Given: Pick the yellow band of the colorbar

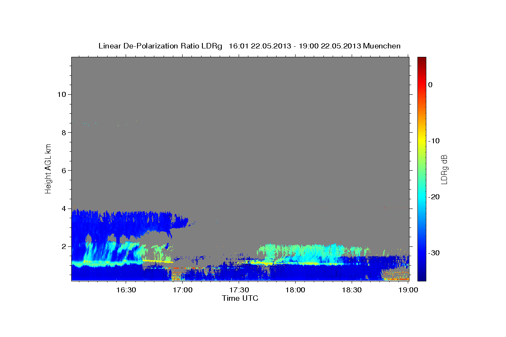Looking at the screenshot, I should [422, 141].
